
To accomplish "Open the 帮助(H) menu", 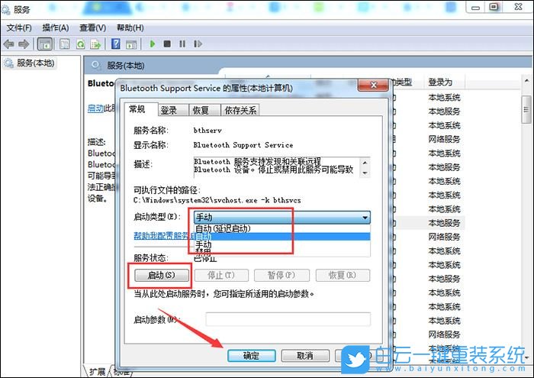I will (130, 27).
